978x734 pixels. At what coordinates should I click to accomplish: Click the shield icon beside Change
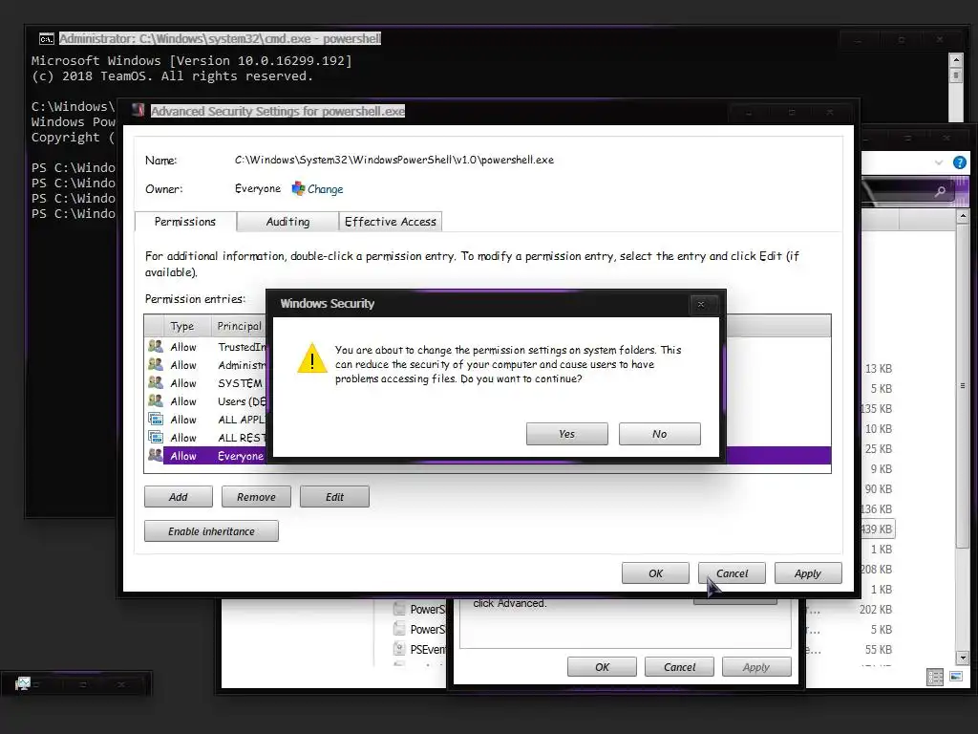[298, 188]
